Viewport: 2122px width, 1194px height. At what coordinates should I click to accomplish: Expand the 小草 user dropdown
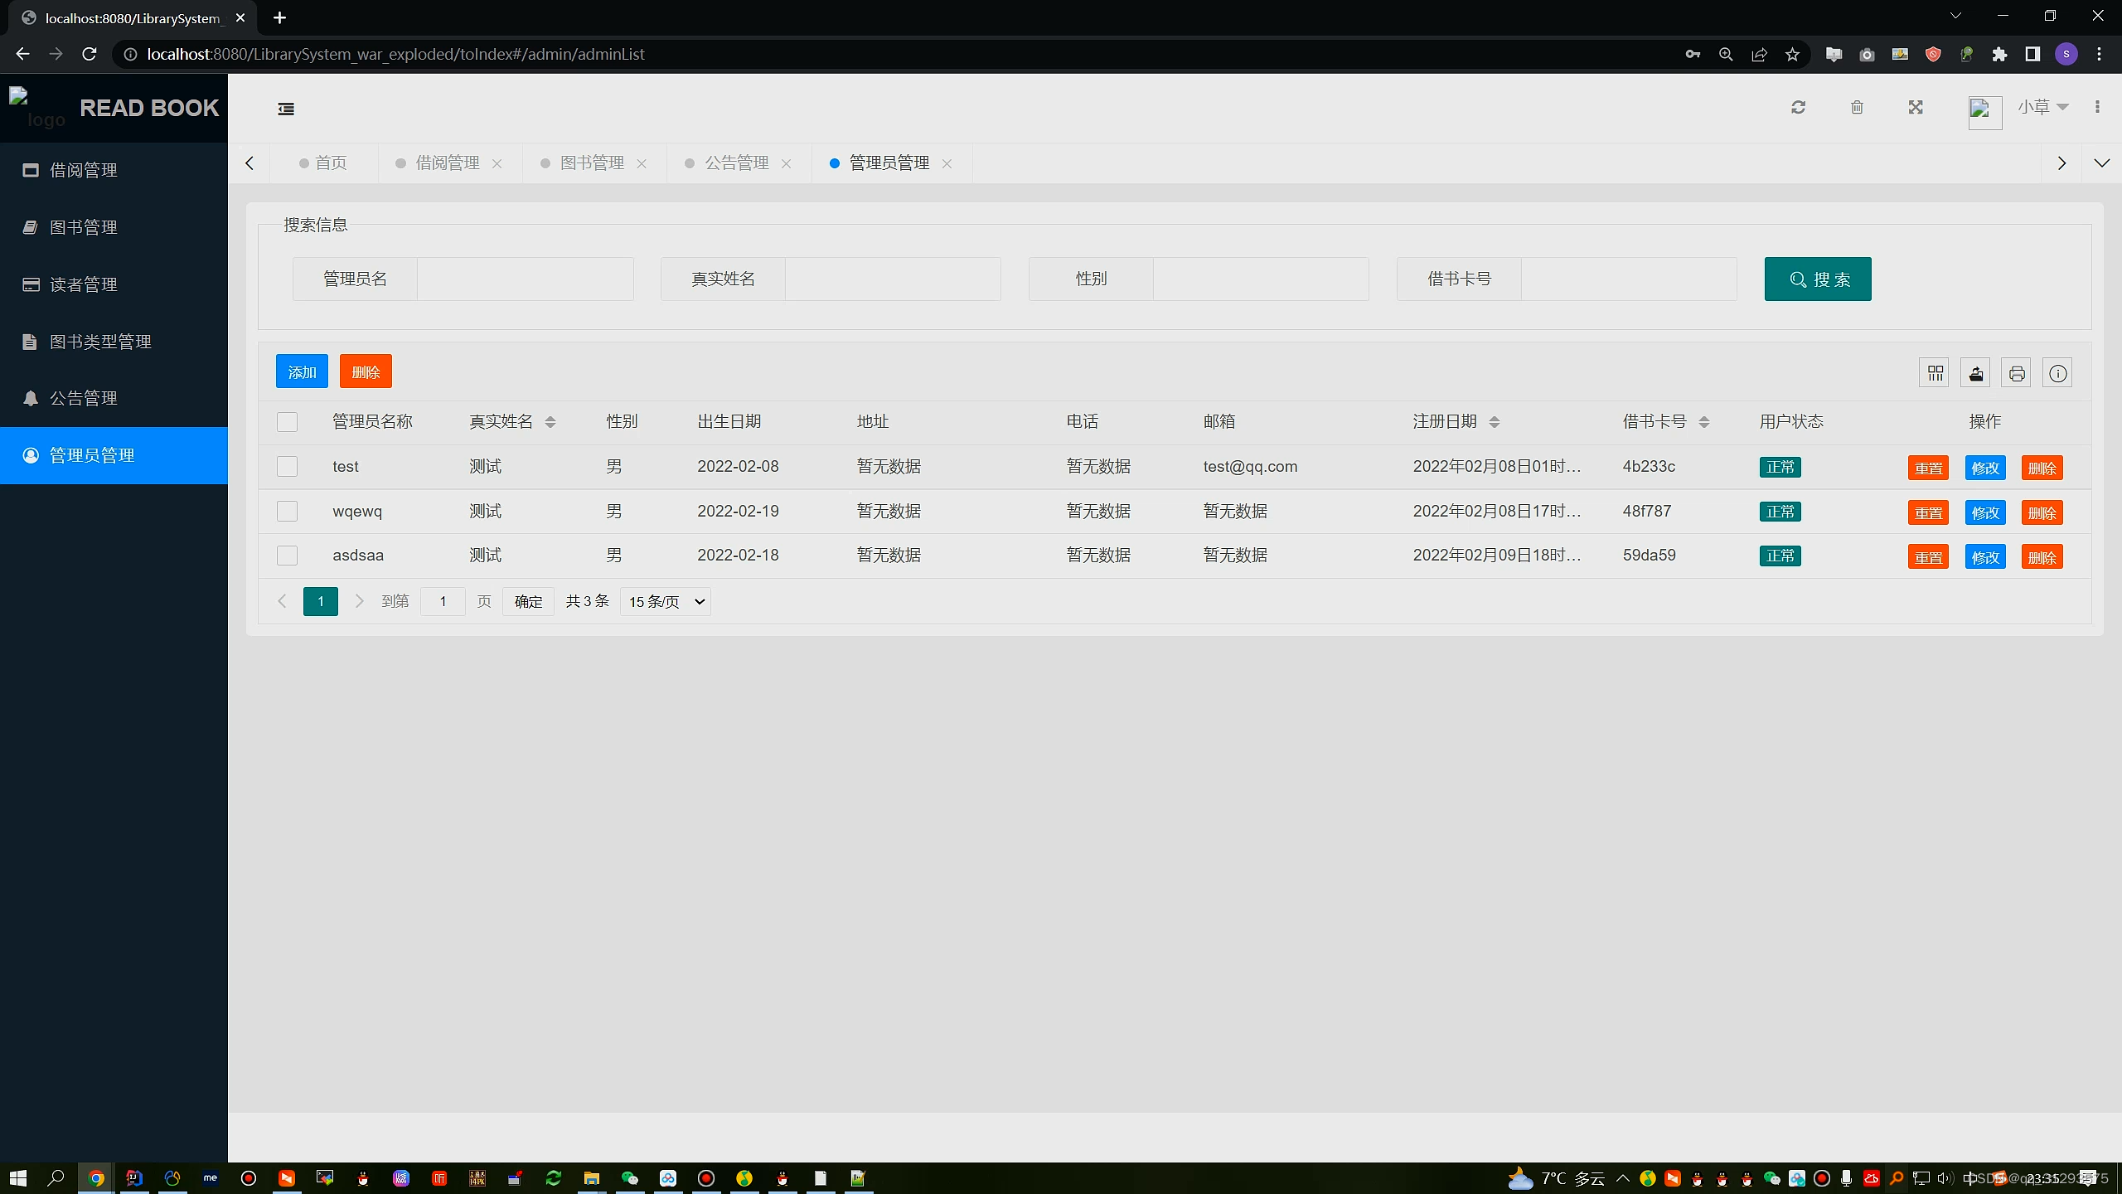(x=2043, y=107)
